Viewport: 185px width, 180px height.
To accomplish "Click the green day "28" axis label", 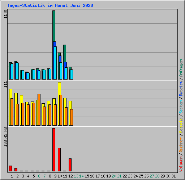I will 157,176.
